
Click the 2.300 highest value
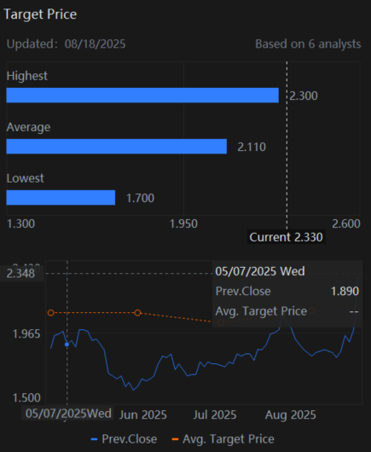[x=304, y=96]
